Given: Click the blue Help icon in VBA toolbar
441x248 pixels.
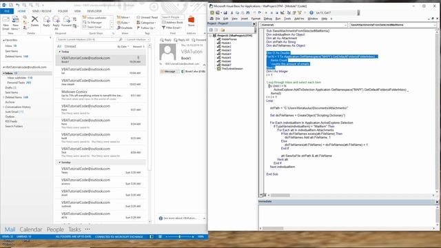Looking at the screenshot, I should [x=311, y=12].
